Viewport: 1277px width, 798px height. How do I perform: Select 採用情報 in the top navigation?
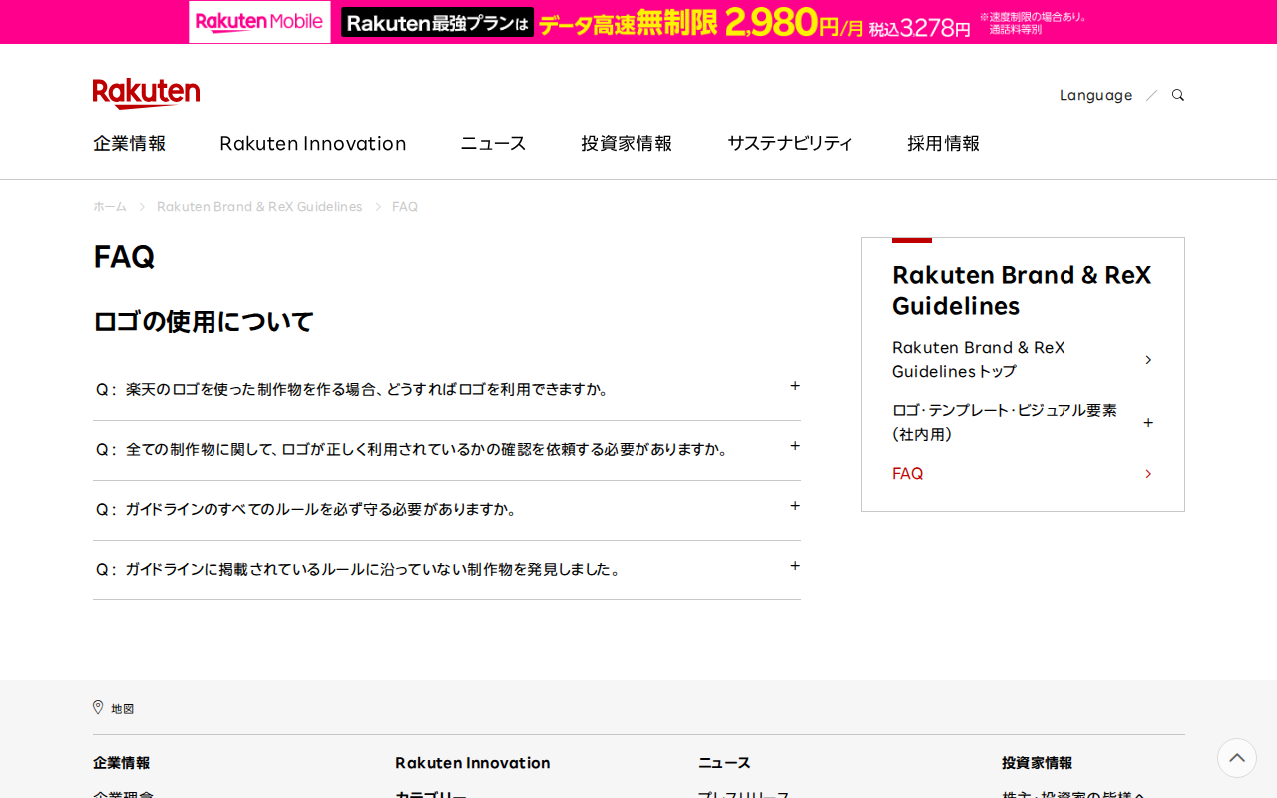click(943, 143)
